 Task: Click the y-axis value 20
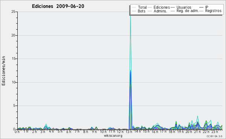[13, 35]
